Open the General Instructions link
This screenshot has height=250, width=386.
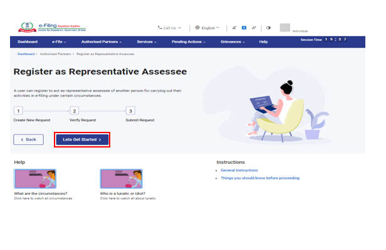(239, 170)
